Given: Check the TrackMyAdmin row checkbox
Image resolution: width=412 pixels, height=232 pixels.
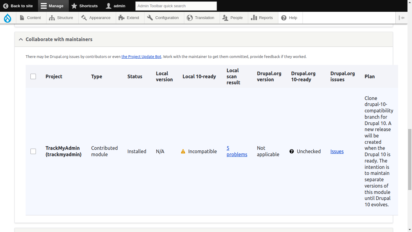Looking at the screenshot, I should [33, 151].
